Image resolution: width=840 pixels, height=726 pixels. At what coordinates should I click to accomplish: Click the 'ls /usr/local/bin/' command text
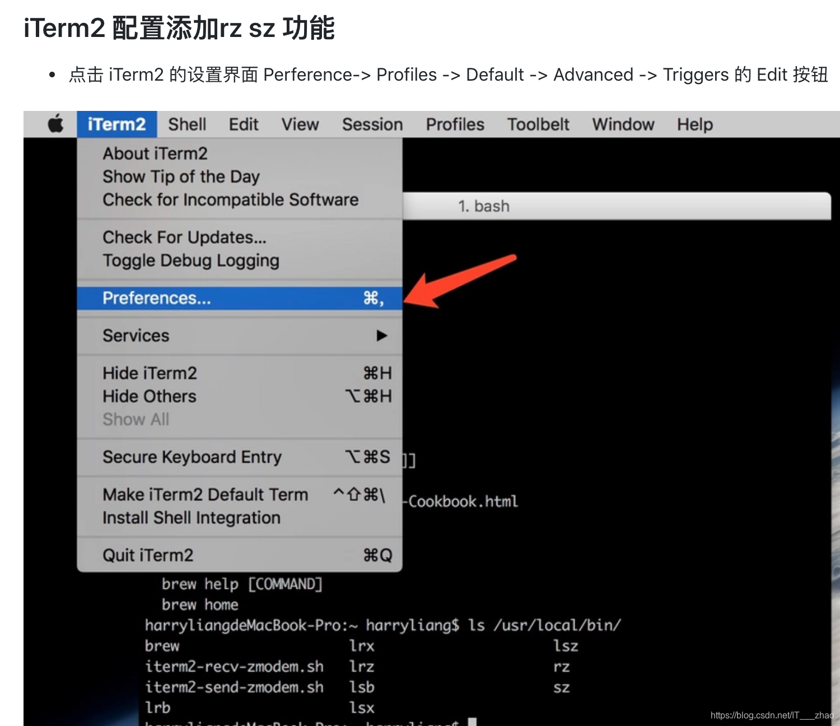click(x=544, y=625)
